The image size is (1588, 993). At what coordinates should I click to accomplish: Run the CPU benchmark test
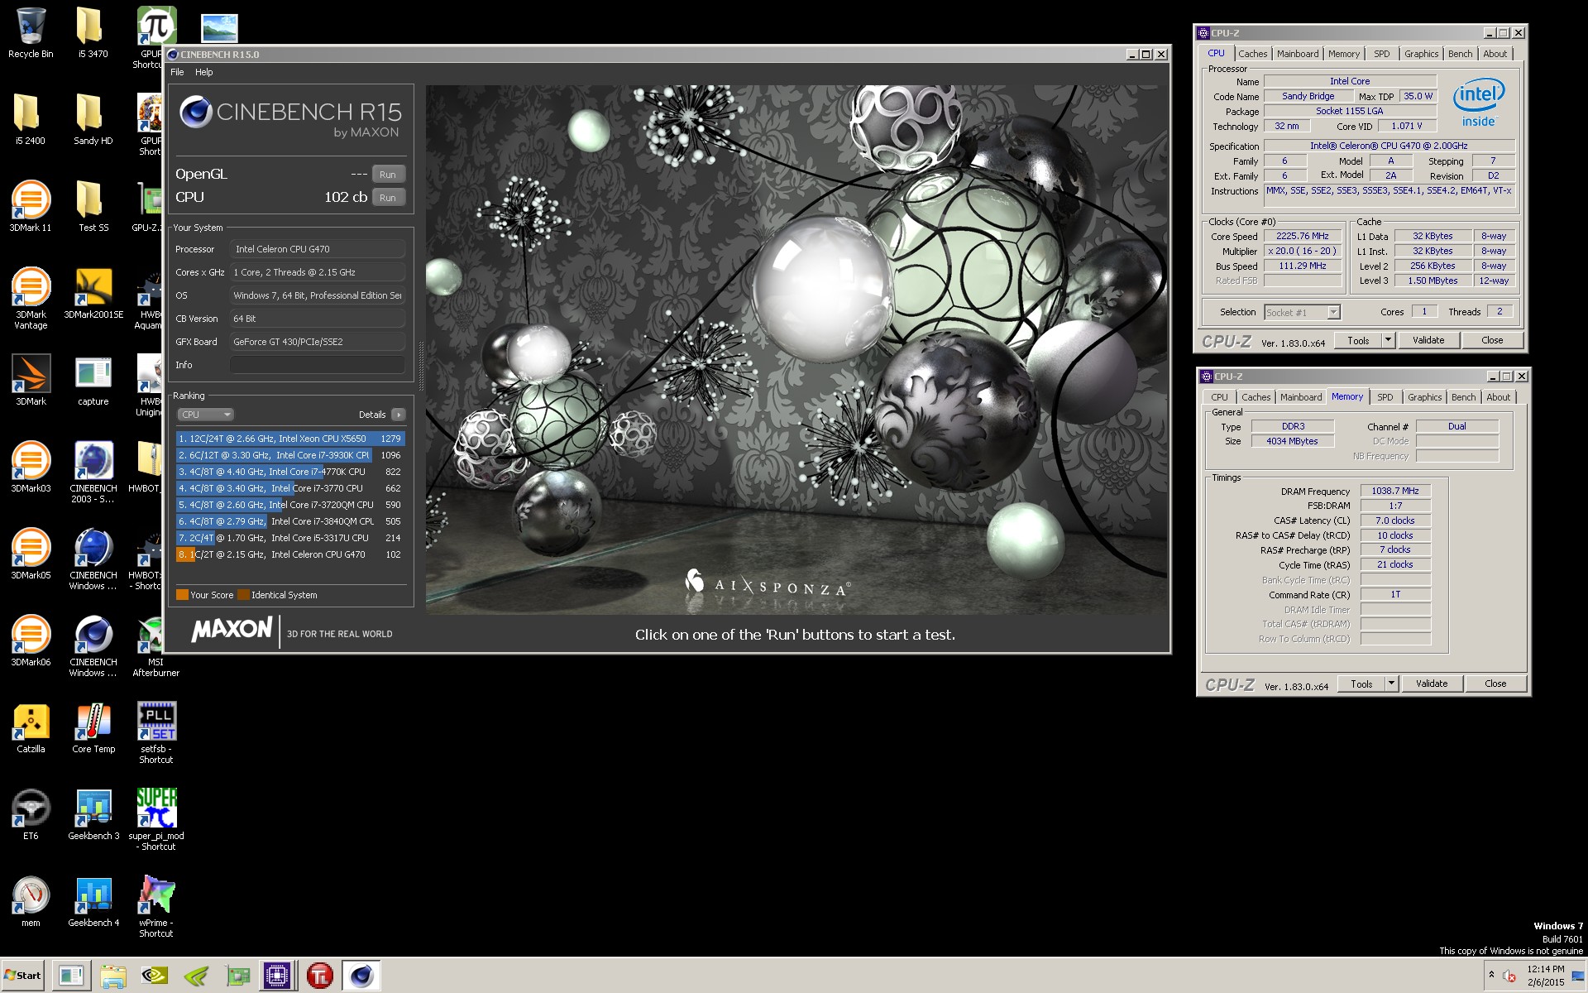388,197
